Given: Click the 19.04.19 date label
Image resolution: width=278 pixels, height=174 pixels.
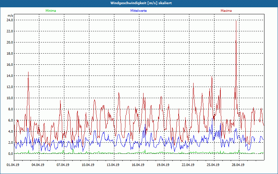Looking at the screenshot, I should pos(163,165).
